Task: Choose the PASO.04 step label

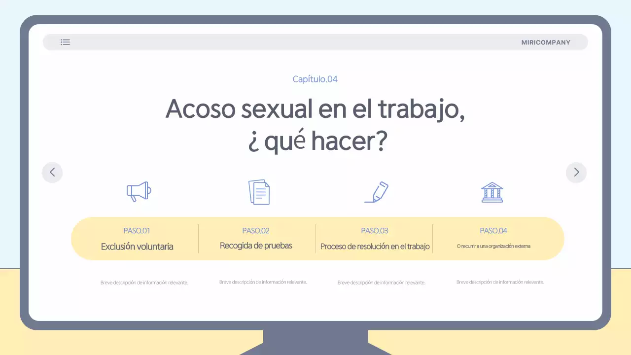Action: 493,231
